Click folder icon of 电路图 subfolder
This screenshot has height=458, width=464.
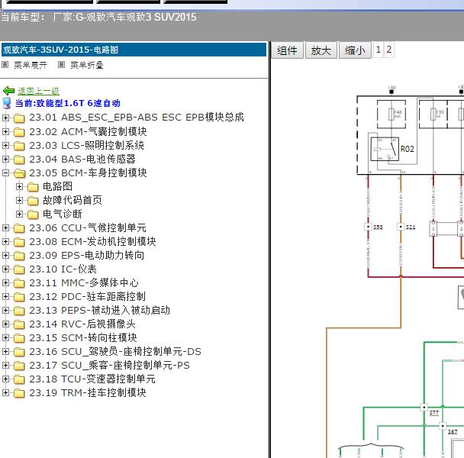click(x=33, y=187)
